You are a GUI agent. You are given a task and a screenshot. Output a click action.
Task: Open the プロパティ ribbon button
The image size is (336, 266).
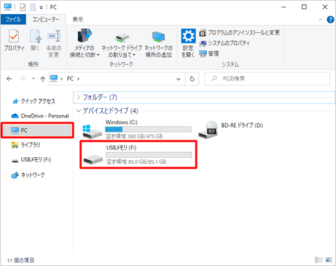(x=14, y=40)
